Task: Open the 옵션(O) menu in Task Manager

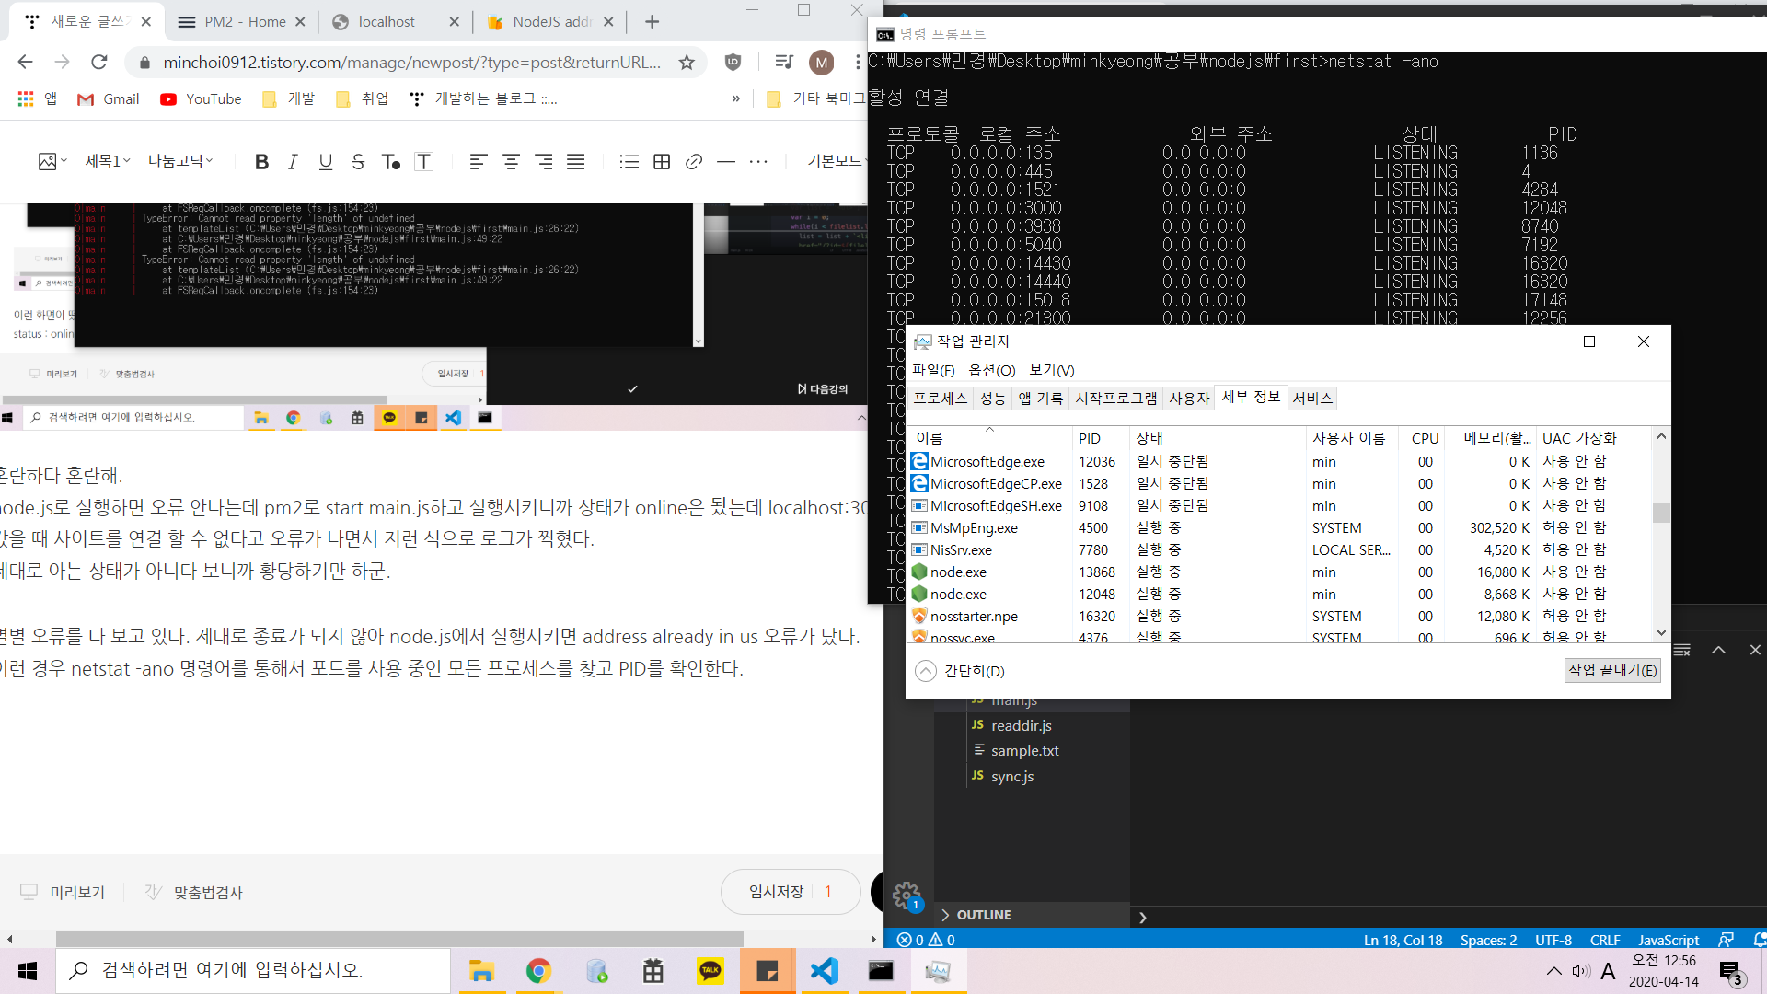Action: (991, 370)
